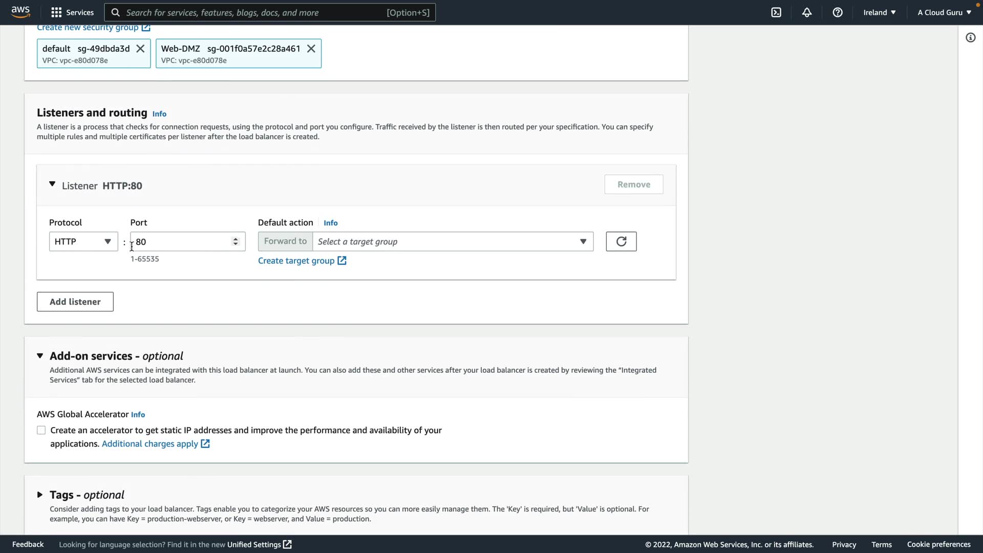983x553 pixels.
Task: Open the notifications bell
Action: click(807, 12)
